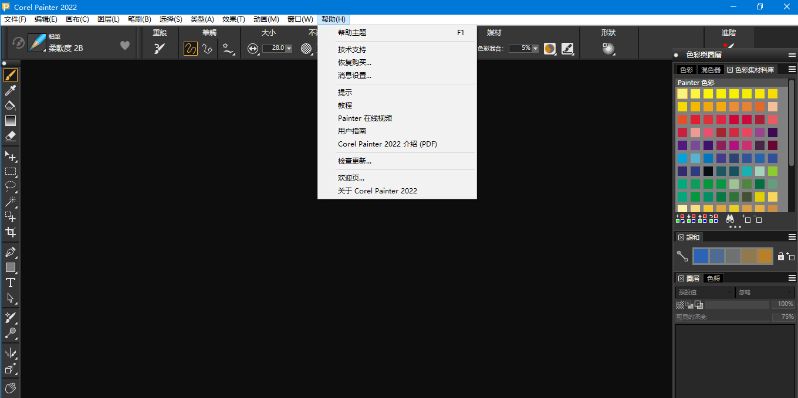Select the Paint Bucket tool
Viewport: 798px width, 398px height.
tap(11, 106)
